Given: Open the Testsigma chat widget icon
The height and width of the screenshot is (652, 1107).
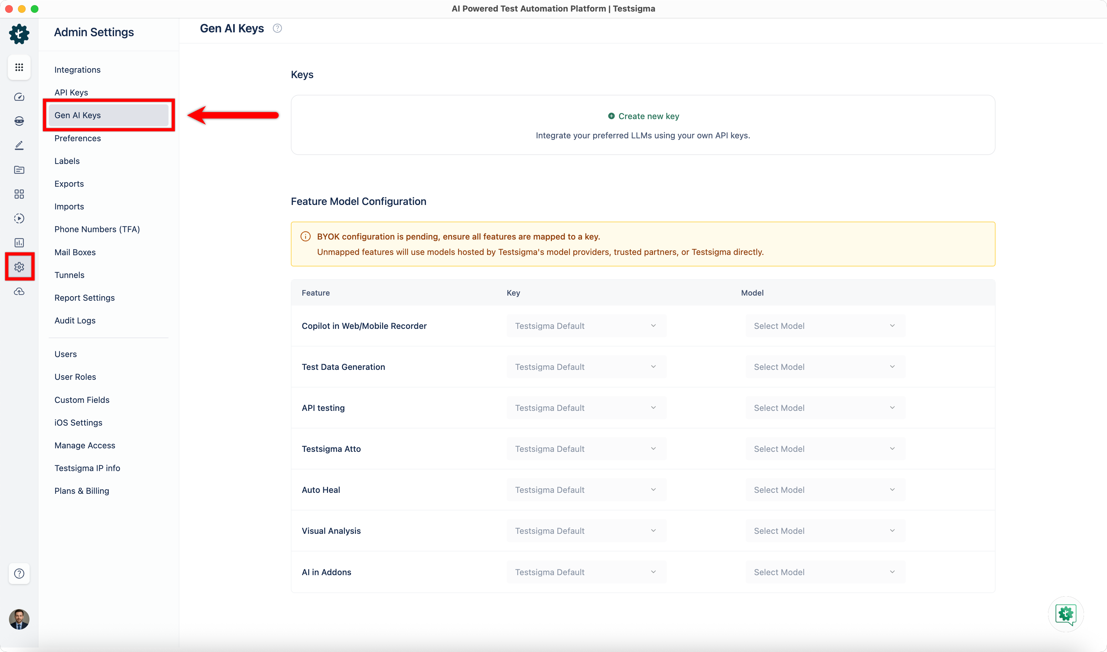Looking at the screenshot, I should point(1066,614).
